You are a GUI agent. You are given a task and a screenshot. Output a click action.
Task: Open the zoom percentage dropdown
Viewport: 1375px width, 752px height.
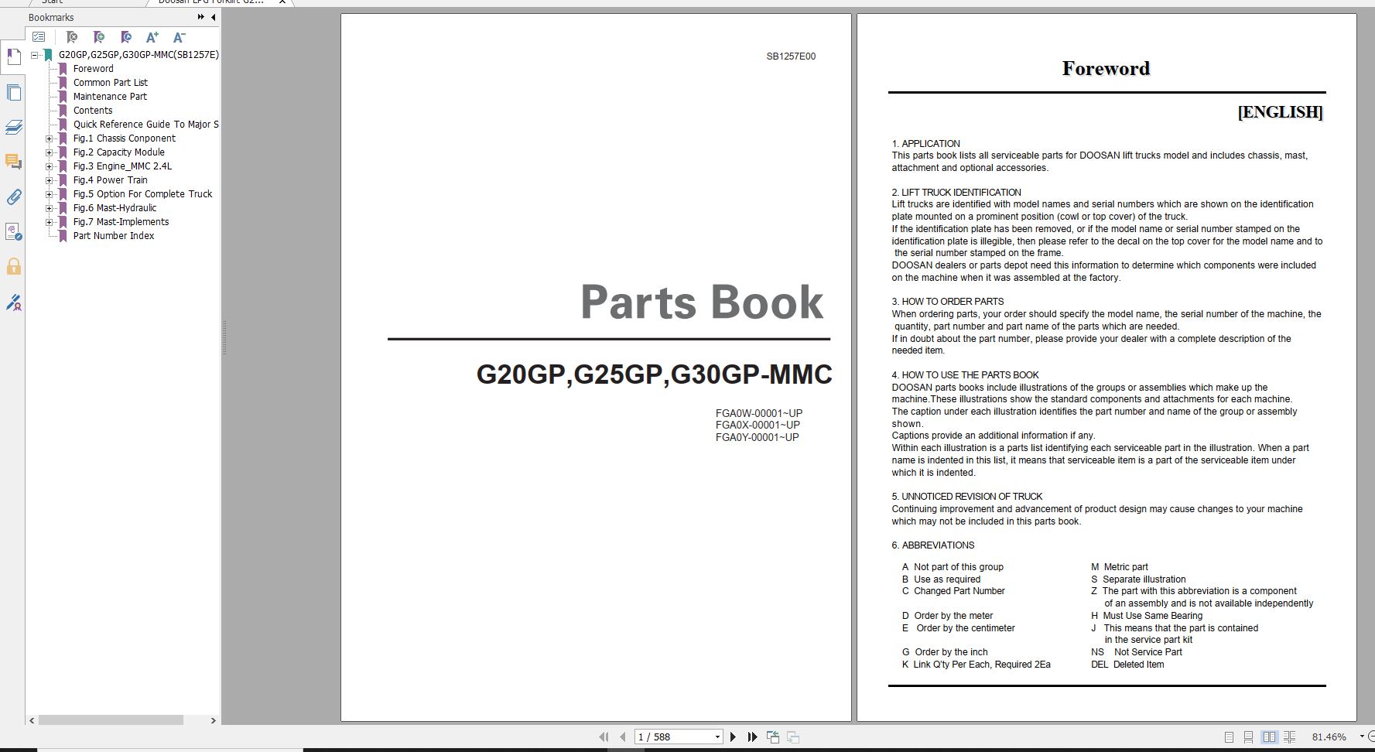pos(1362,736)
